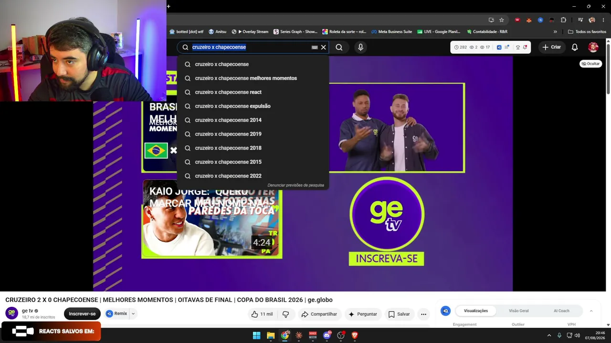Select suggestion 'cruzeiro x chapecoense 2022'
The height and width of the screenshot is (343, 611).
253,176
